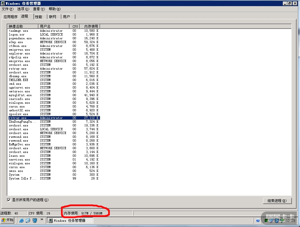The image size is (300, 227).
Task: Select the rdpclip.exe process row
Action: pos(54,57)
